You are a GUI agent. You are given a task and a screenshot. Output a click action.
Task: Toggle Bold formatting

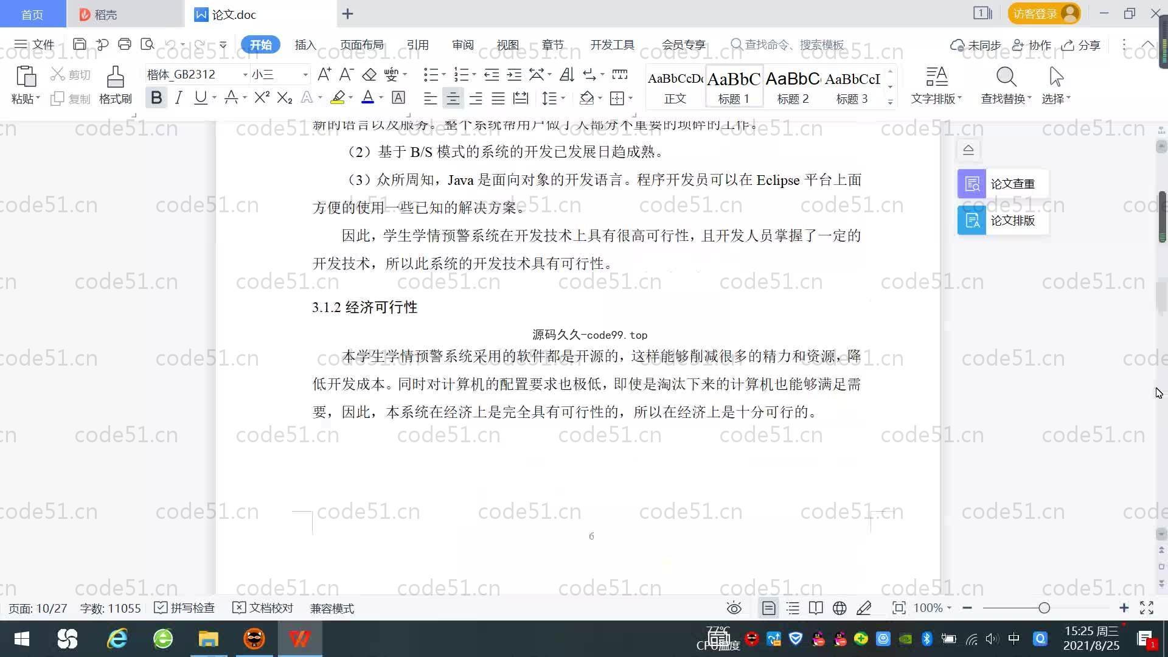tap(156, 97)
